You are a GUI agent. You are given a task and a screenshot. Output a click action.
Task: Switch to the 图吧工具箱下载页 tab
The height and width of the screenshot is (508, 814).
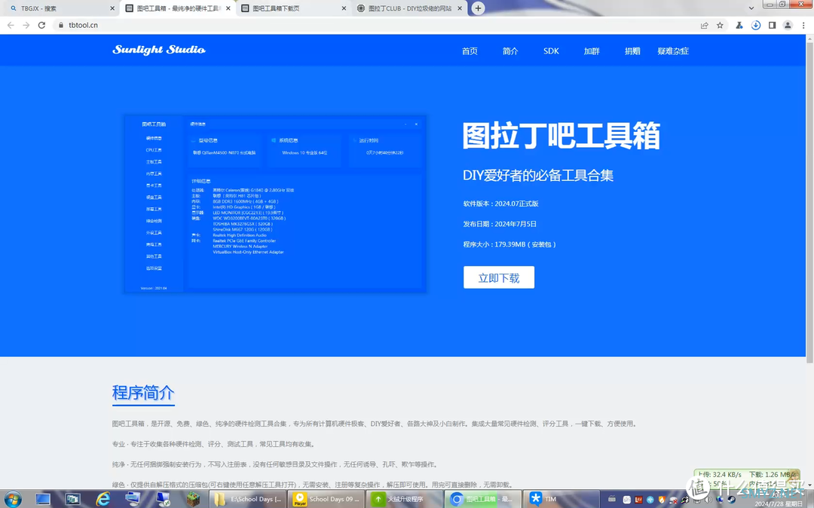[x=293, y=8]
